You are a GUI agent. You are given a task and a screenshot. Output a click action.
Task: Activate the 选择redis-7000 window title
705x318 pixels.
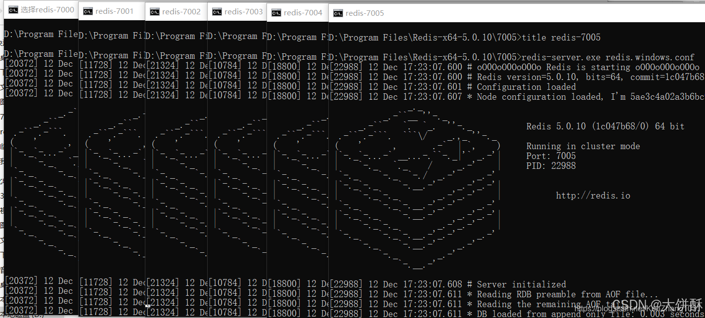47,10
